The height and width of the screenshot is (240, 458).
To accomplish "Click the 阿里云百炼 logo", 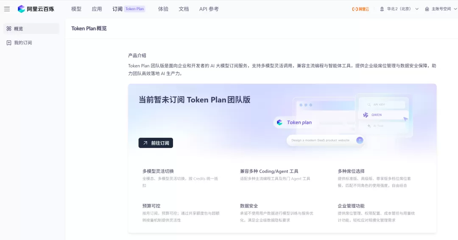I will pos(36,9).
